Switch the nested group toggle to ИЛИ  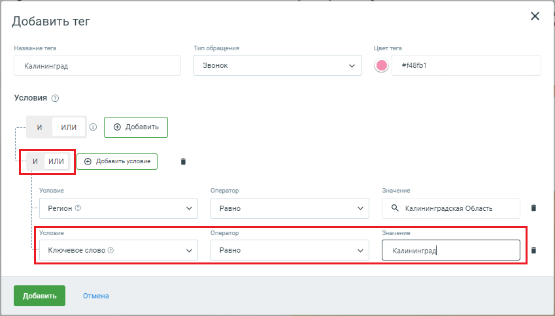pyautogui.click(x=56, y=161)
